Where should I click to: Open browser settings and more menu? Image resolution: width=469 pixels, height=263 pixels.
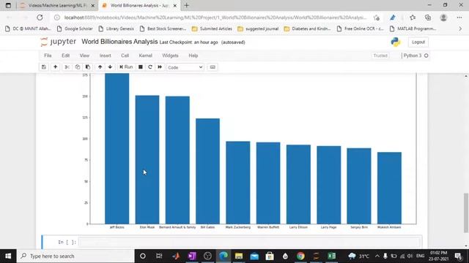click(x=459, y=18)
